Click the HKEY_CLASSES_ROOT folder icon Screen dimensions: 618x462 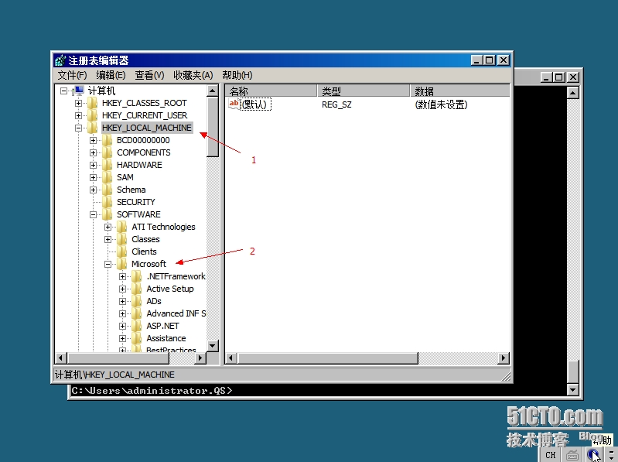[93, 103]
